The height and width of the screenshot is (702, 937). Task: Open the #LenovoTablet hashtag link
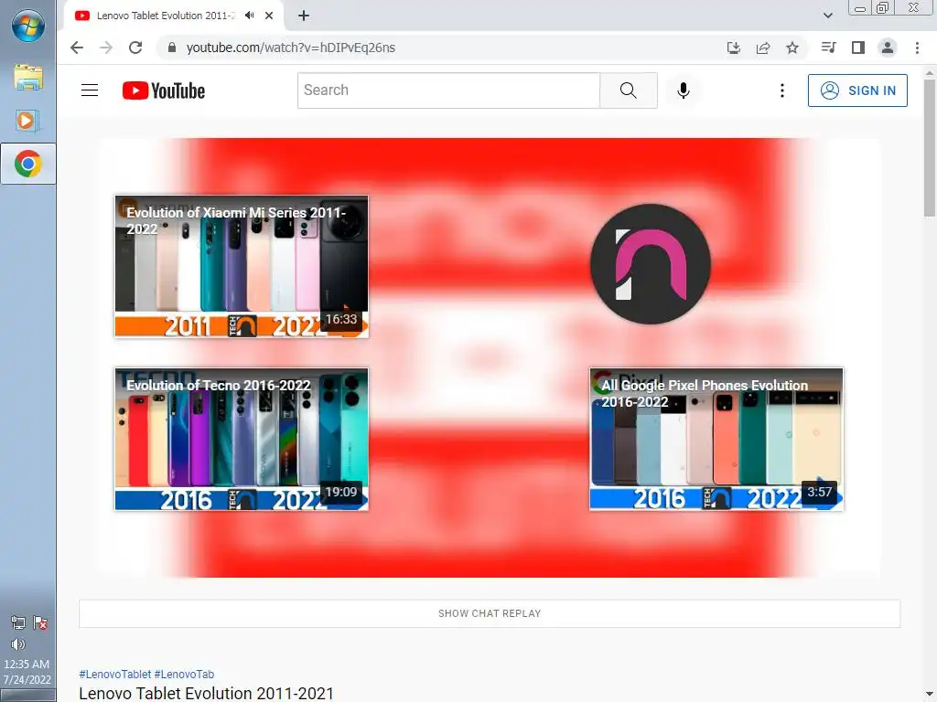(115, 674)
